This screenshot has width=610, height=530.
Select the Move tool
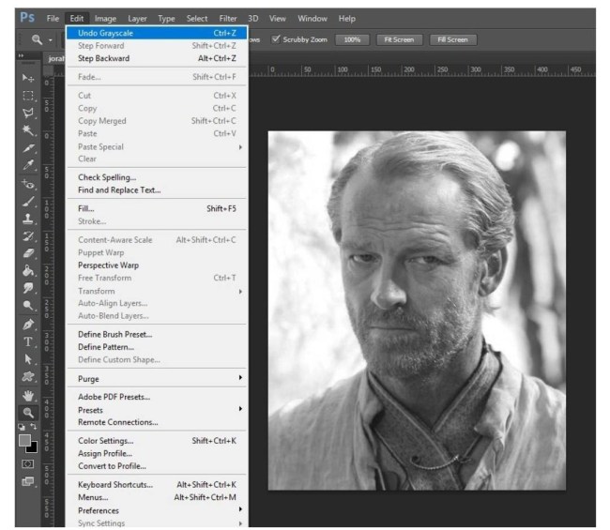[28, 79]
